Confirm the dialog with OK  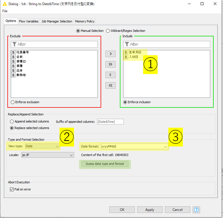(122, 210)
